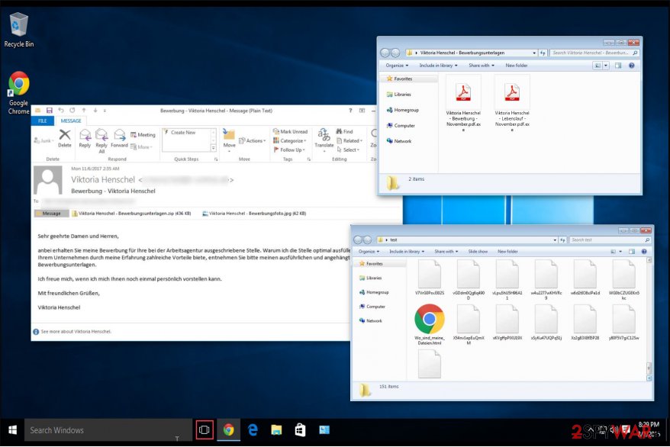The width and height of the screenshot is (670, 447).
Task: Toggle preview pane in Bewerbungsunterlagen window
Action: pyautogui.click(x=618, y=66)
